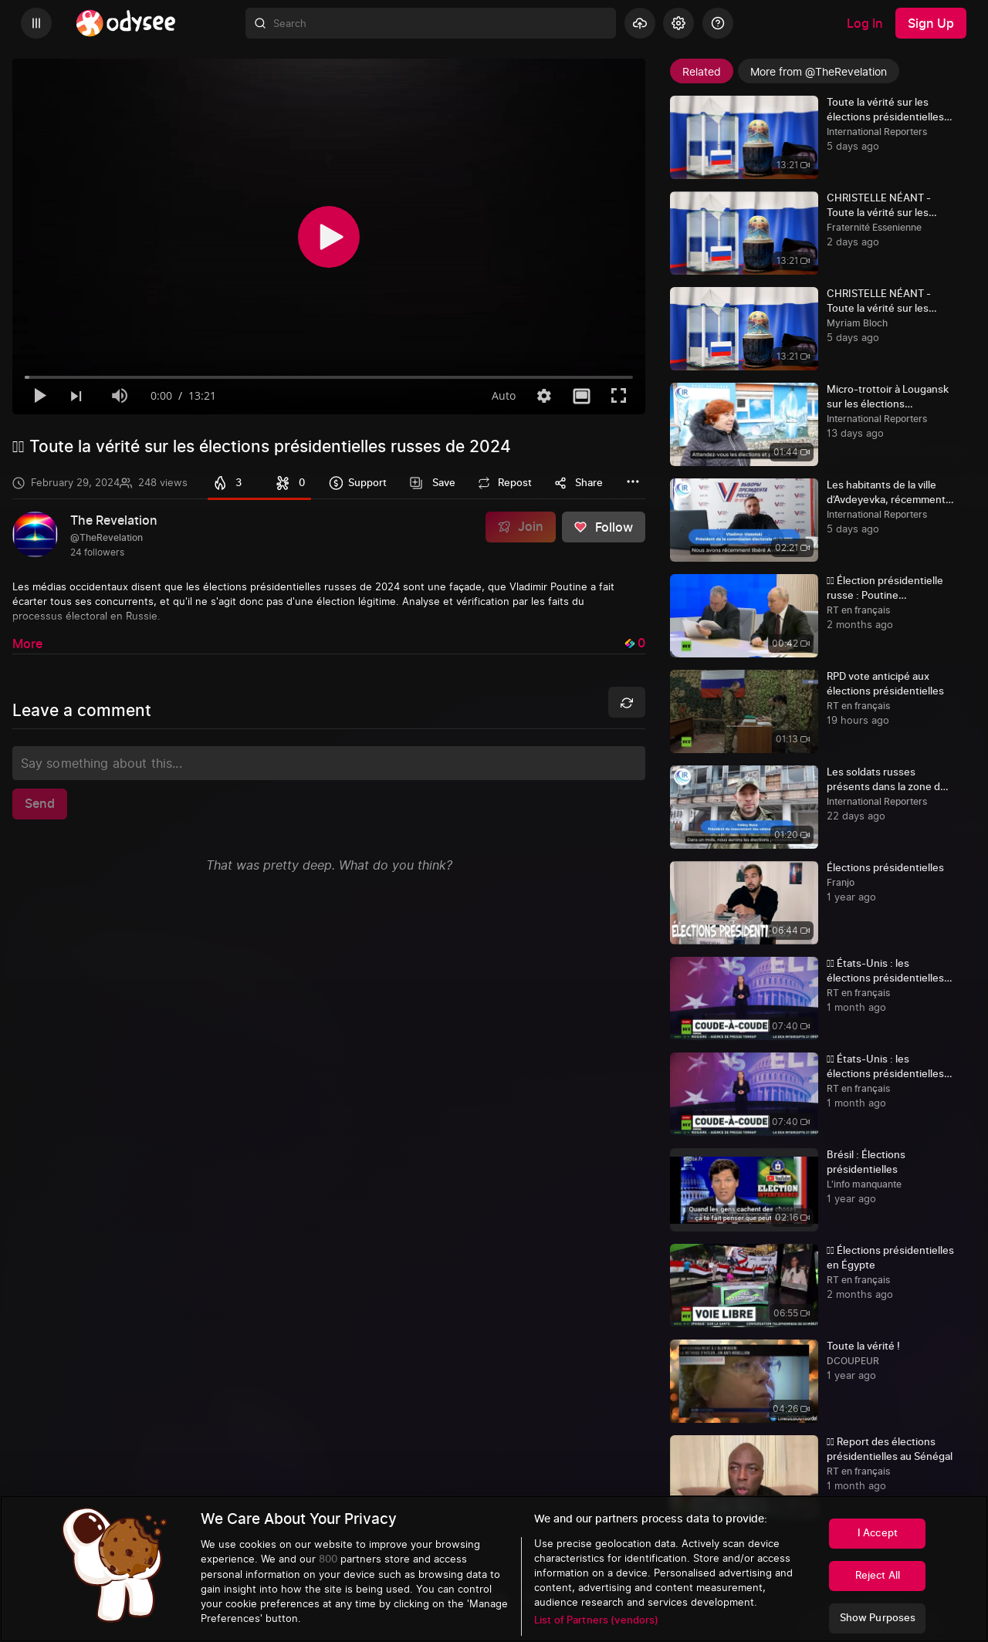Follow The Revelation channel

click(604, 527)
